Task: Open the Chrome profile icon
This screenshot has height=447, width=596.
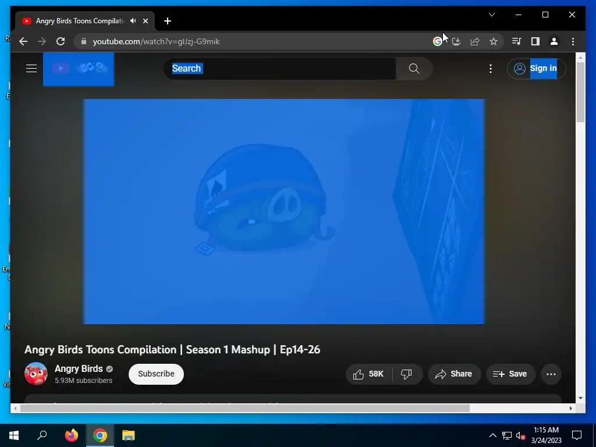Action: (x=554, y=41)
